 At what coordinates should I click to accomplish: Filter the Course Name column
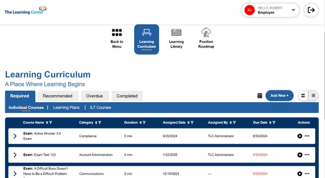click(51, 122)
